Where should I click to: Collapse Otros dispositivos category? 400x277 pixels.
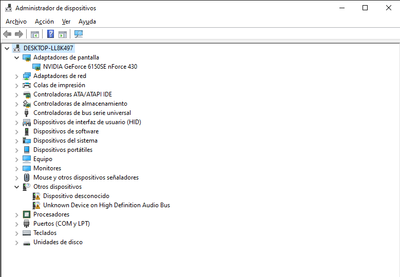tap(16, 187)
